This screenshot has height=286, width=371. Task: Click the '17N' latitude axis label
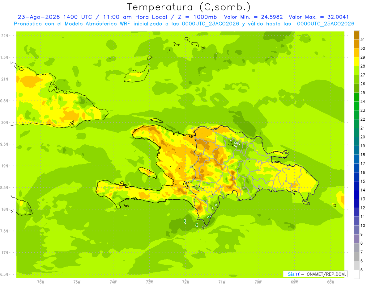click(4, 253)
